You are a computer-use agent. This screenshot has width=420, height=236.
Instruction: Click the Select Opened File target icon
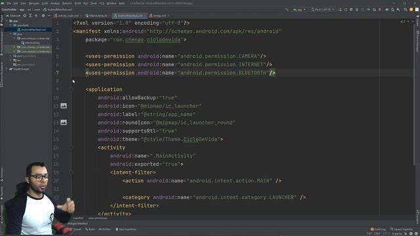pyautogui.click(x=25, y=16)
